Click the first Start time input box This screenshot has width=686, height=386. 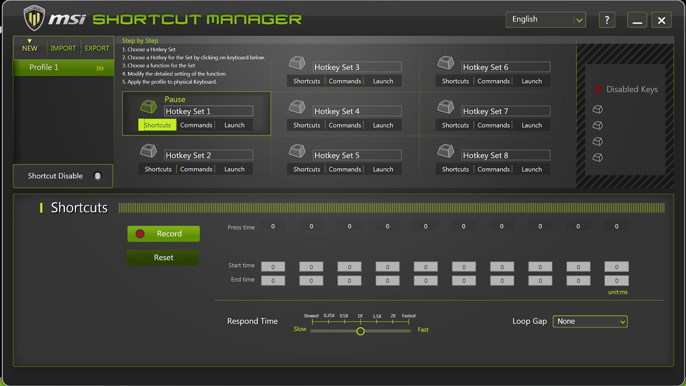(273, 267)
